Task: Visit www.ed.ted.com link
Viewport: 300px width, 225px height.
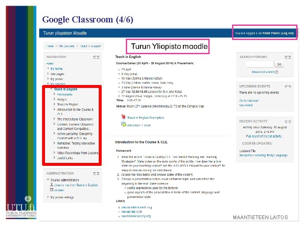Action: pyautogui.click(x=131, y=212)
